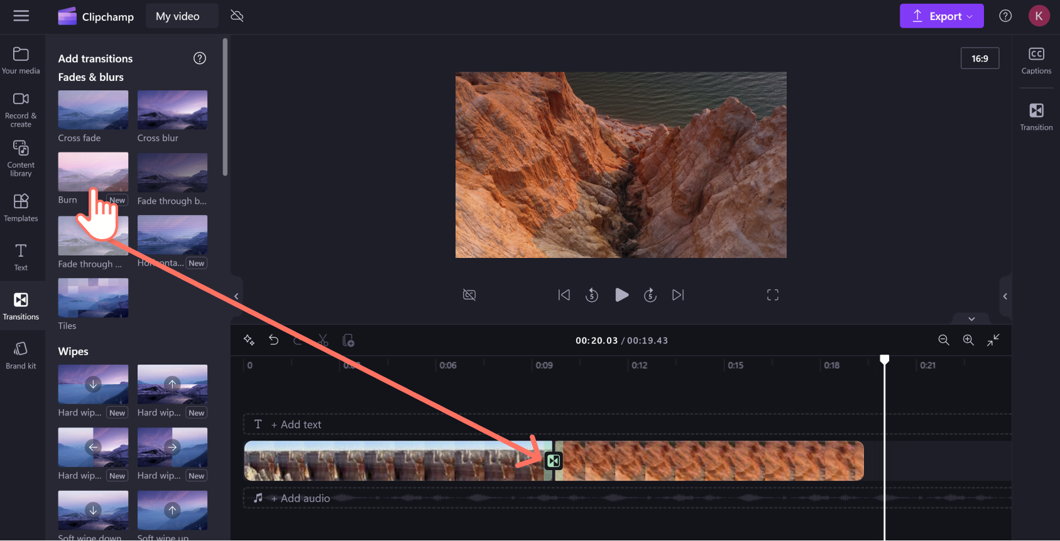Viewport: 1060px width, 541px height.
Task: Skip to the start of video
Action: point(564,295)
